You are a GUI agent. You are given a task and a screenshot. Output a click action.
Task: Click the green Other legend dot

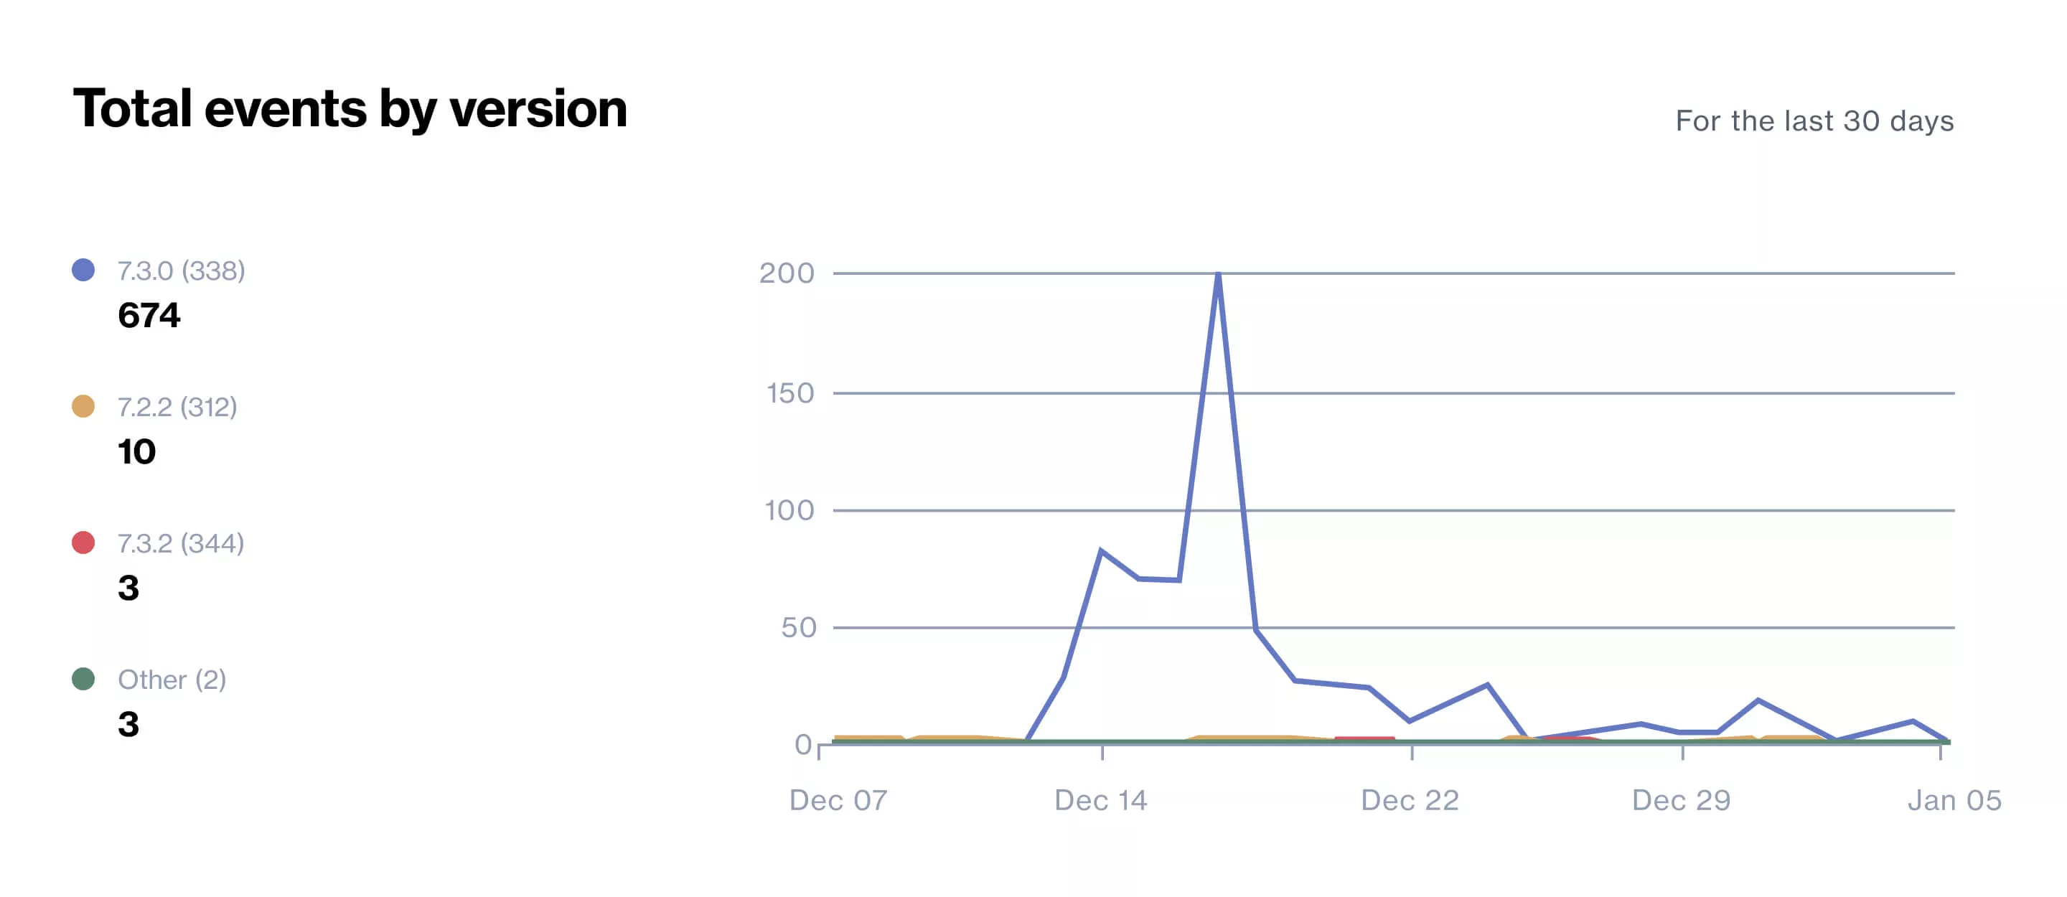point(83,680)
